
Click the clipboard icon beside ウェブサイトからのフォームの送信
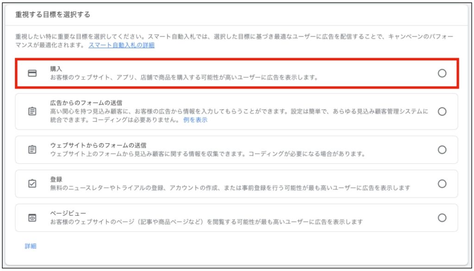click(32, 149)
